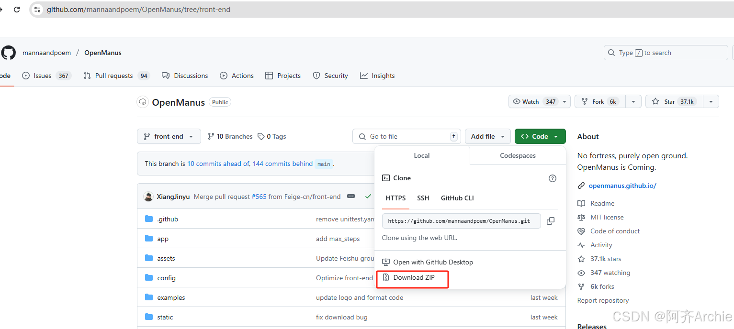The image size is (734, 329).
Task: Copy the HTTPS clone URL
Action: pyautogui.click(x=551, y=221)
